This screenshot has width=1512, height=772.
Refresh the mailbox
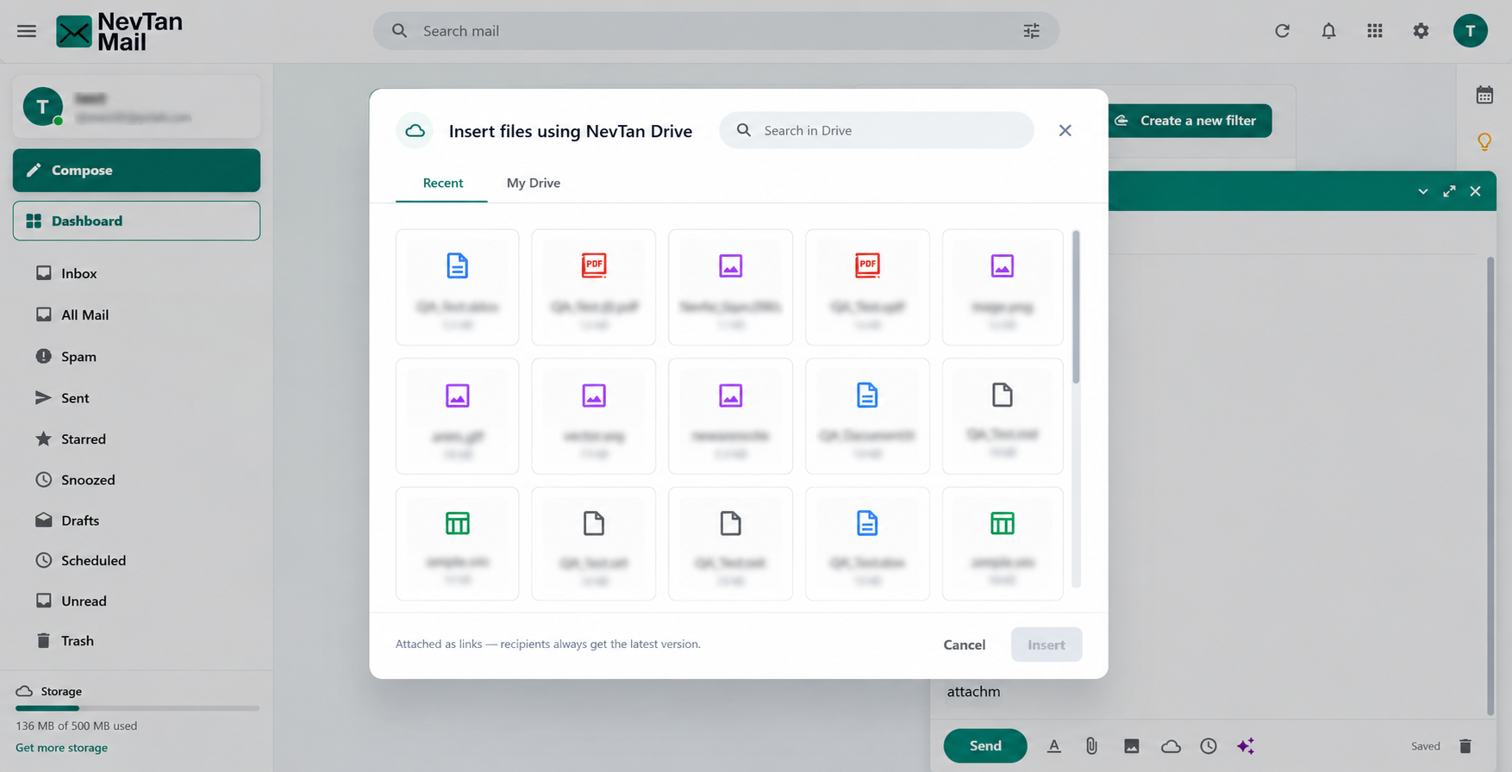(x=1283, y=31)
